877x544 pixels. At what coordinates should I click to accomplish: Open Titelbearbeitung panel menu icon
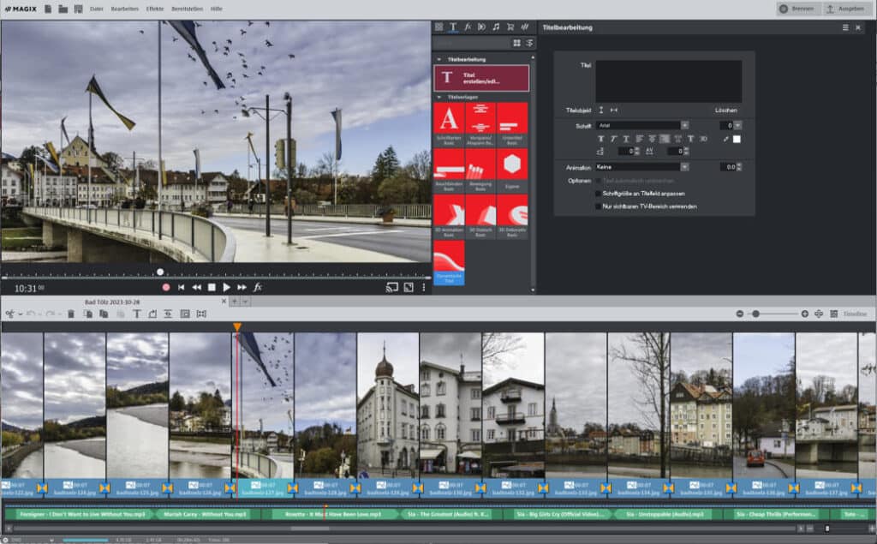point(845,27)
